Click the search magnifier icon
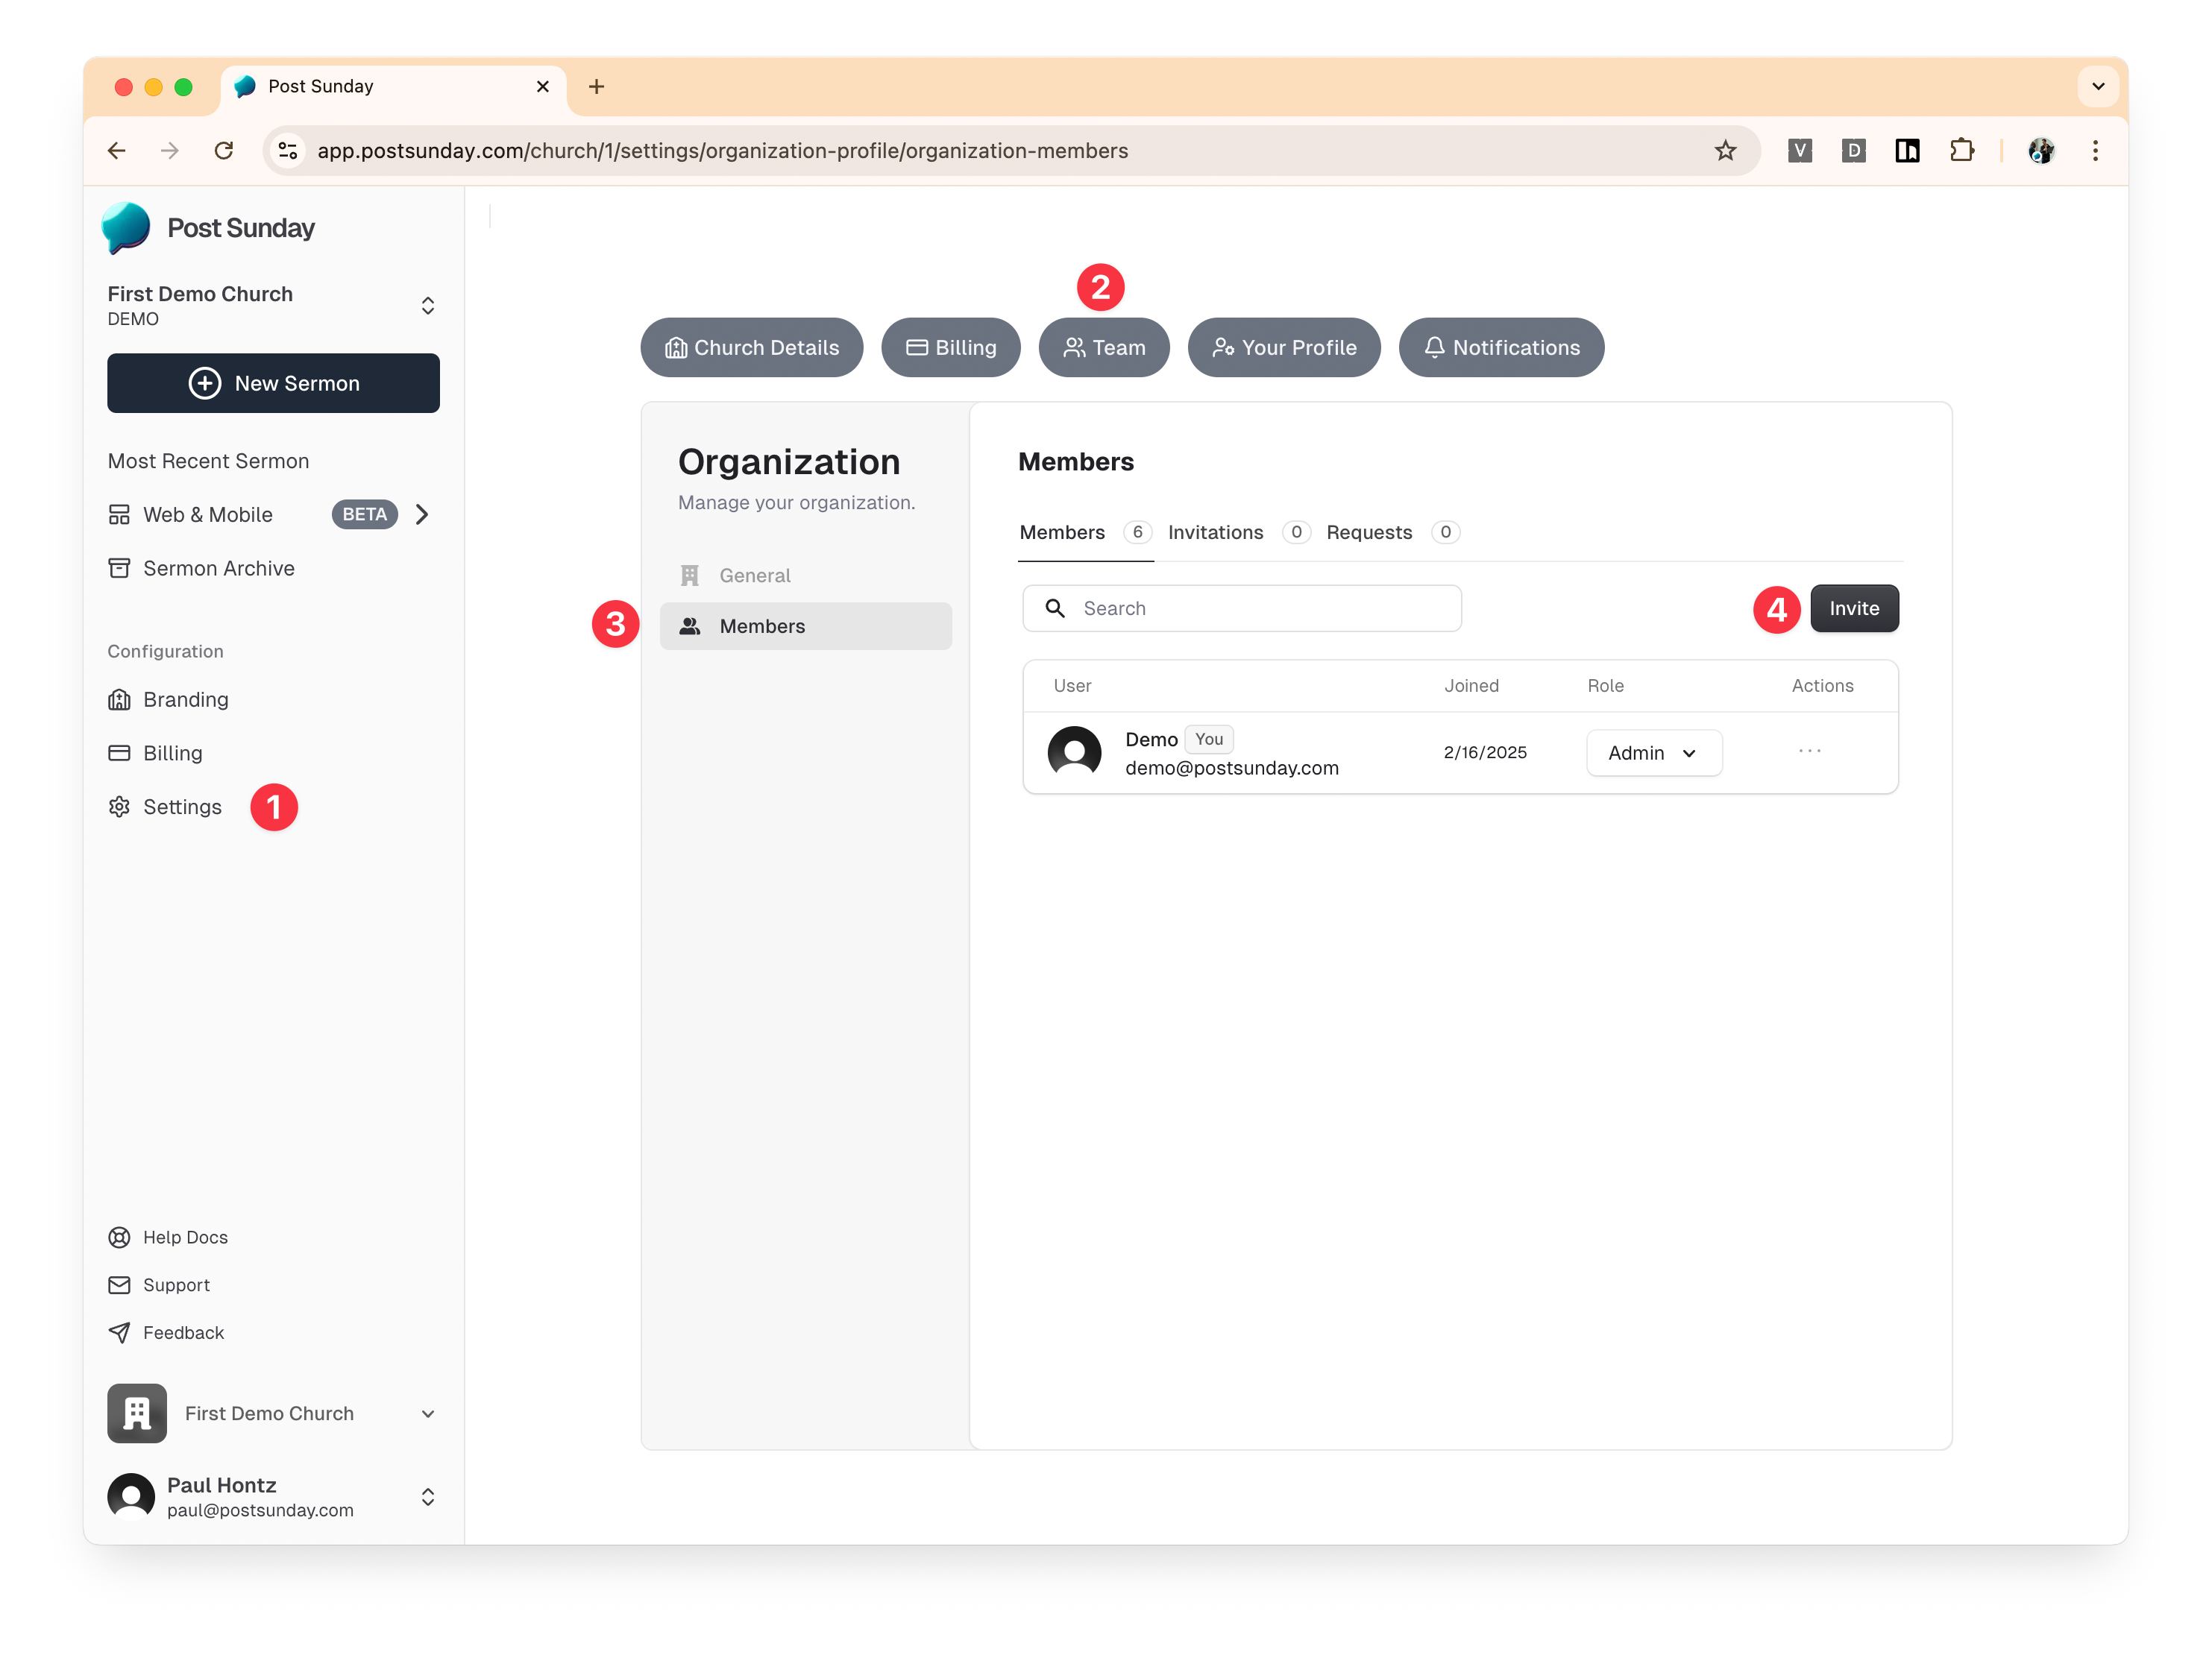The height and width of the screenshot is (1655, 2212). click(1055, 608)
